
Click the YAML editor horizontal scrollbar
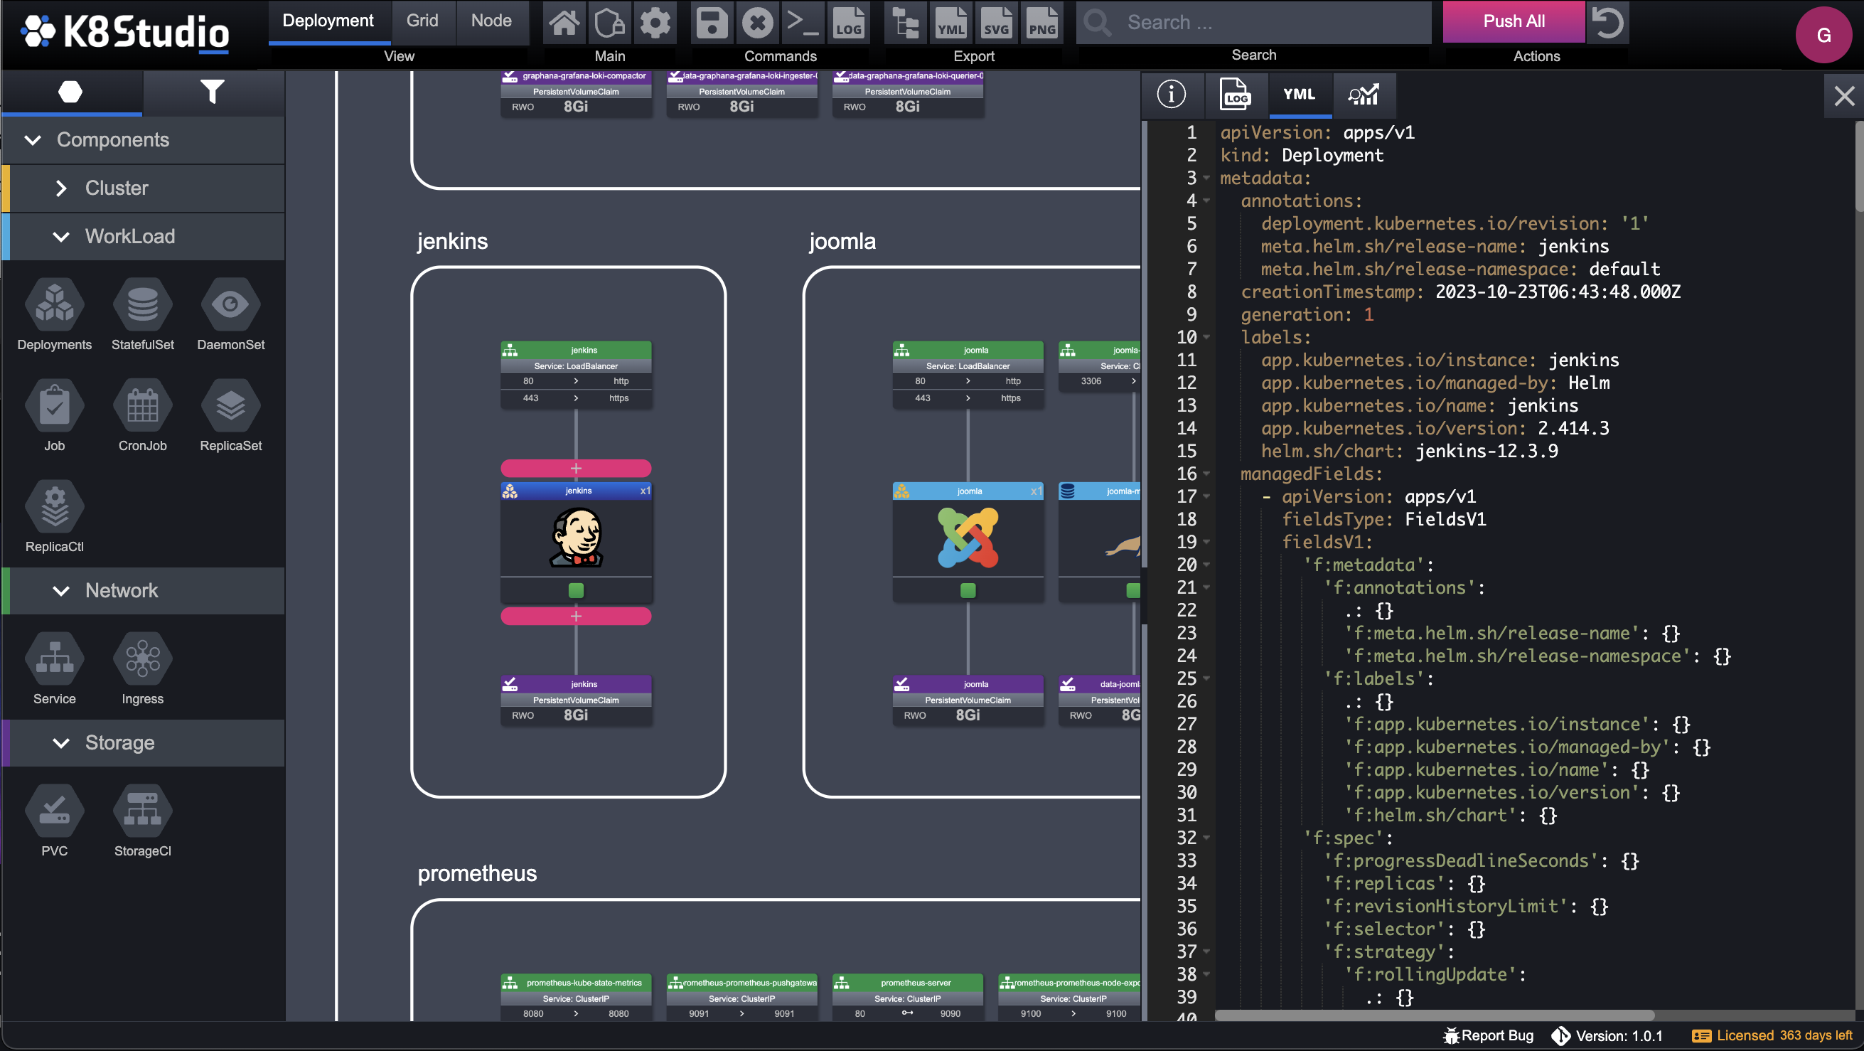pyautogui.click(x=1434, y=1015)
